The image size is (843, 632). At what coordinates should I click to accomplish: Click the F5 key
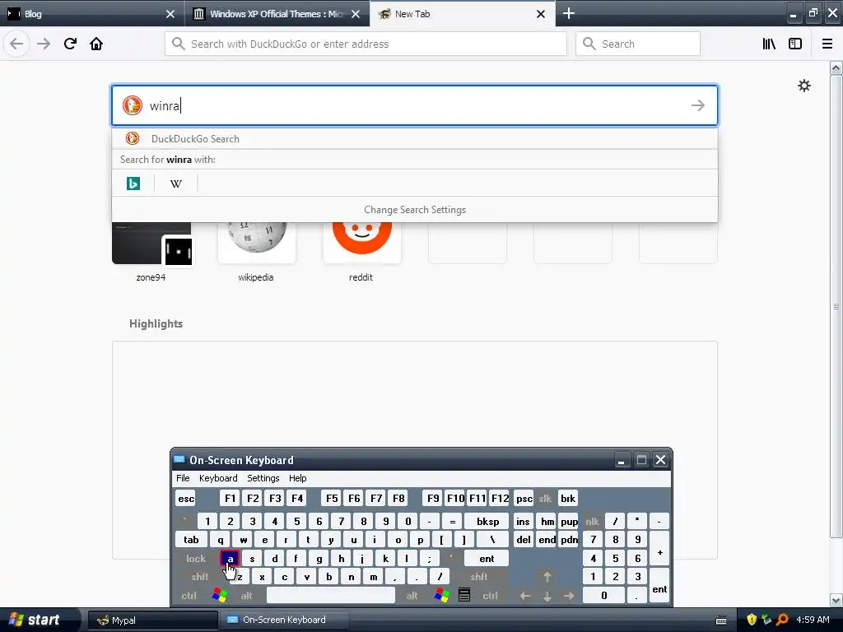click(x=332, y=498)
